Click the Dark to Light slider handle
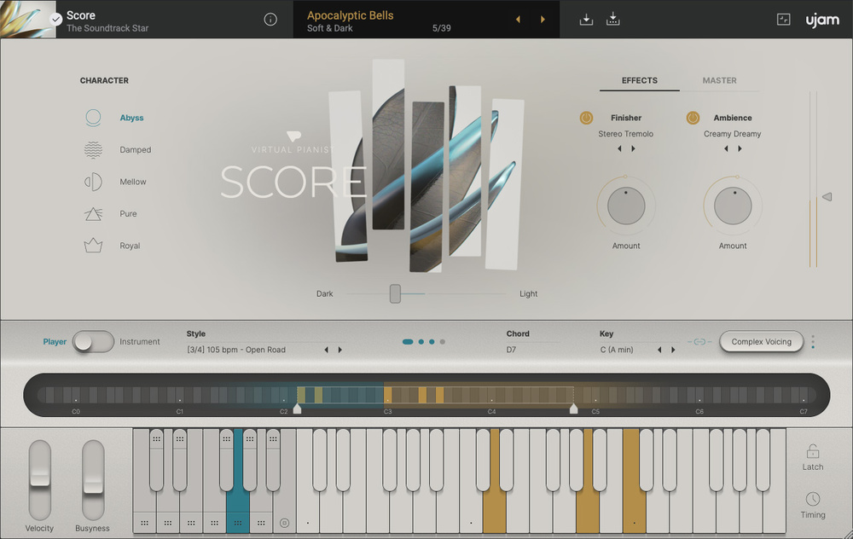This screenshot has width=853, height=539. click(x=396, y=293)
